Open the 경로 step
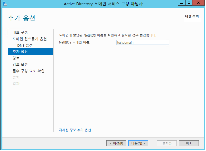The width and height of the screenshot is (206, 151). pyautogui.click(x=16, y=58)
